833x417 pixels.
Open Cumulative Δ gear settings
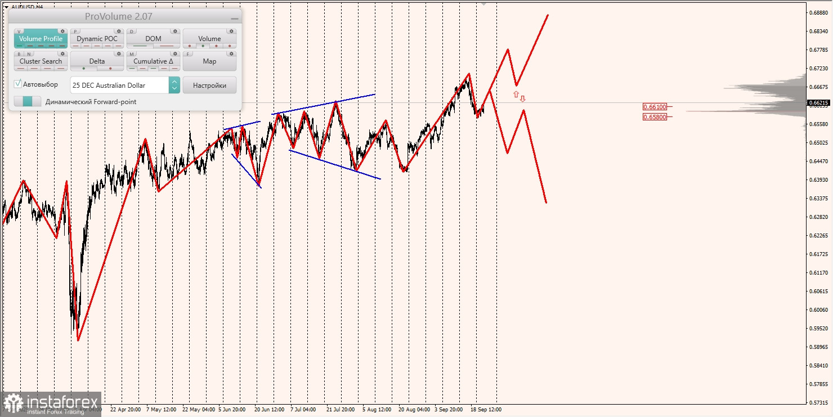coord(175,54)
